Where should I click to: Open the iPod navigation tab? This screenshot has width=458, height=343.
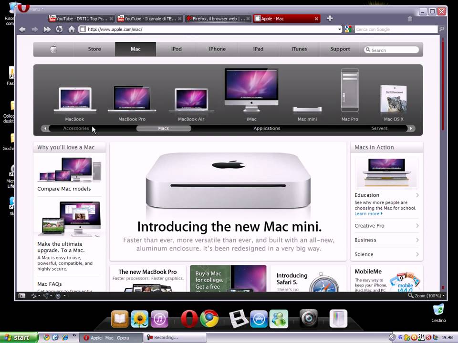coord(177,49)
